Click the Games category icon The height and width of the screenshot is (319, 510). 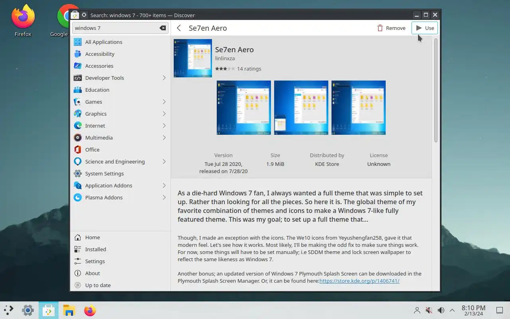pos(78,102)
